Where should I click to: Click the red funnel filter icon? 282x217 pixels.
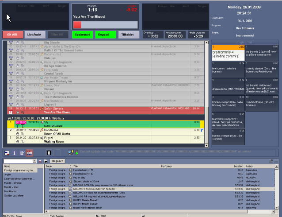[40, 161]
